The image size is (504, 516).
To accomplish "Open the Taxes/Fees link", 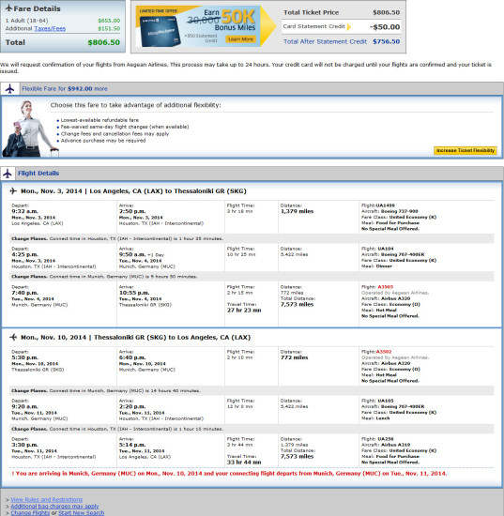I will point(50,29).
